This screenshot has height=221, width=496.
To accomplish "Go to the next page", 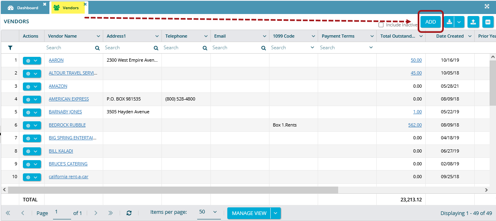I will [x=96, y=213].
